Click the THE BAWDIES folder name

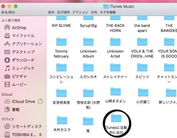[169, 28]
